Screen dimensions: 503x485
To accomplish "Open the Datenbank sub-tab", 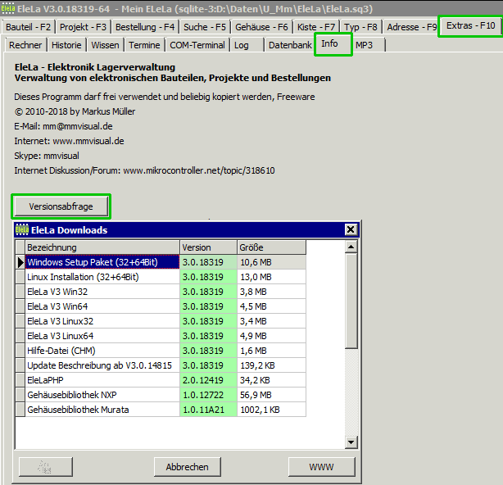I will click(290, 45).
